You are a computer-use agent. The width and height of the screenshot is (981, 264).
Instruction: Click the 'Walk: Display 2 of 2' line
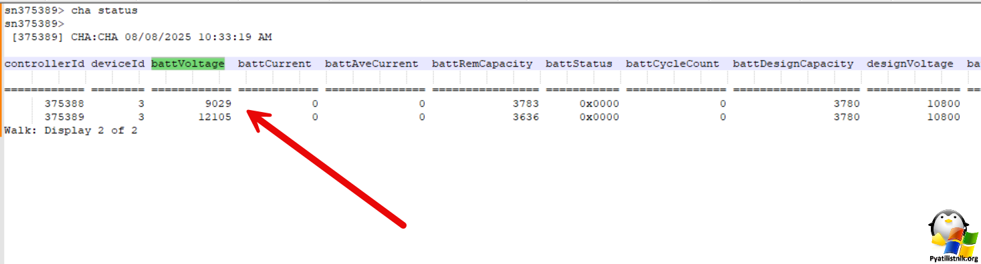tap(71, 130)
